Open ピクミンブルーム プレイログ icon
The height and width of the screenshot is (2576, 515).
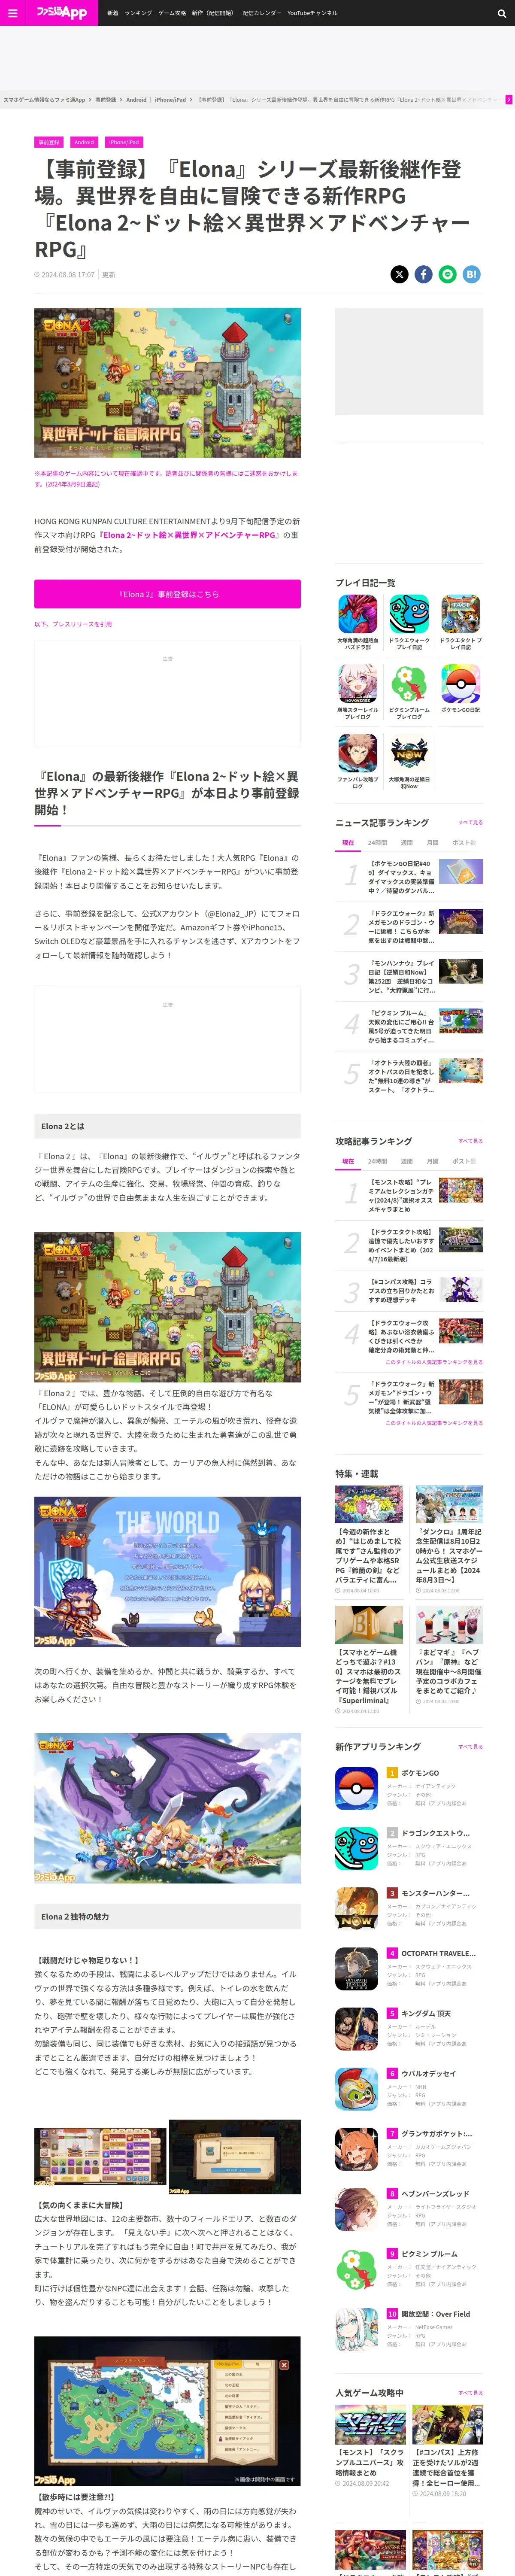(x=409, y=684)
